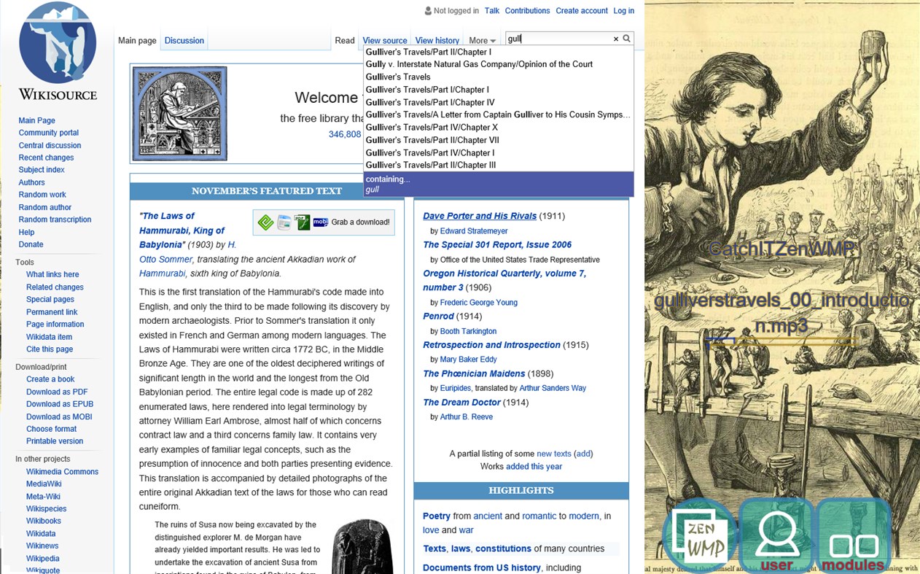Choose suggestion 'Gulliver's Travels/Part IV/Chapter X'
This screenshot has height=574, width=920.
tap(499, 128)
